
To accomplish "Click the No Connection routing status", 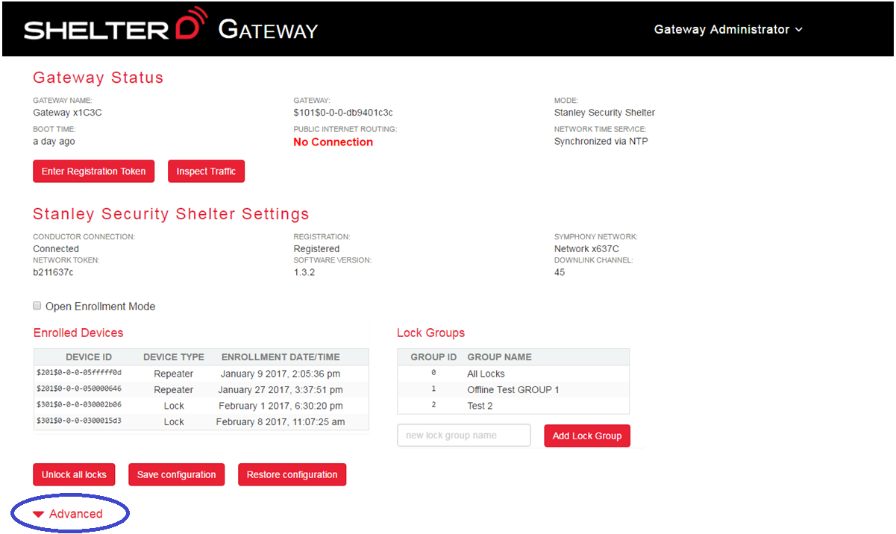I will coord(333,142).
